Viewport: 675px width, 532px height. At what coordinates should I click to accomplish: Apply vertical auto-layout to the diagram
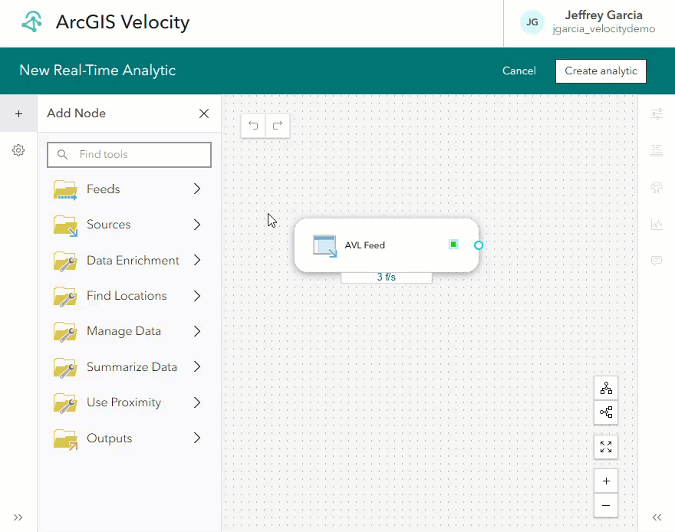click(606, 389)
